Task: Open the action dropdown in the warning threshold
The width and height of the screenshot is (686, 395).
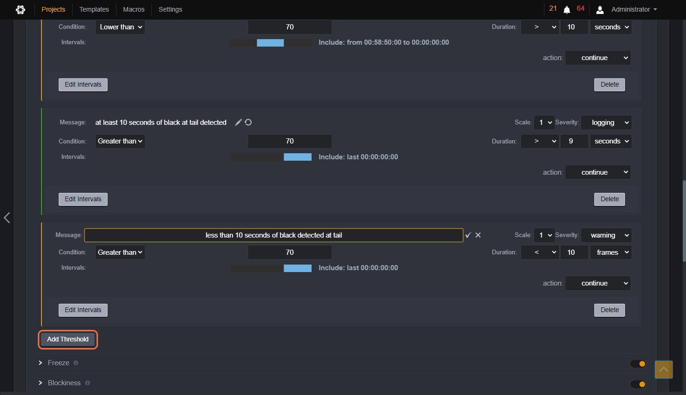Action: [598, 283]
